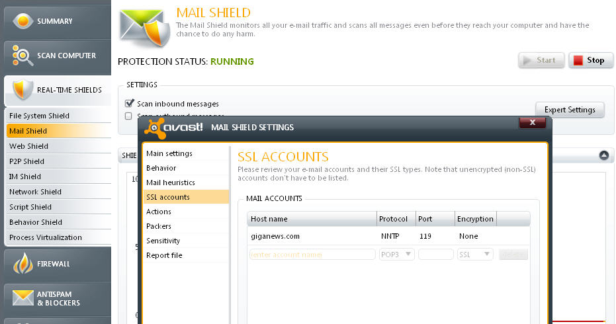
Task: Open Scan Computer magnifier icon
Action: click(22, 56)
